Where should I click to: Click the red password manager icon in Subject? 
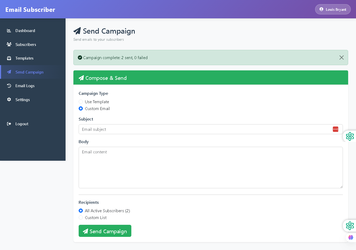point(335,129)
